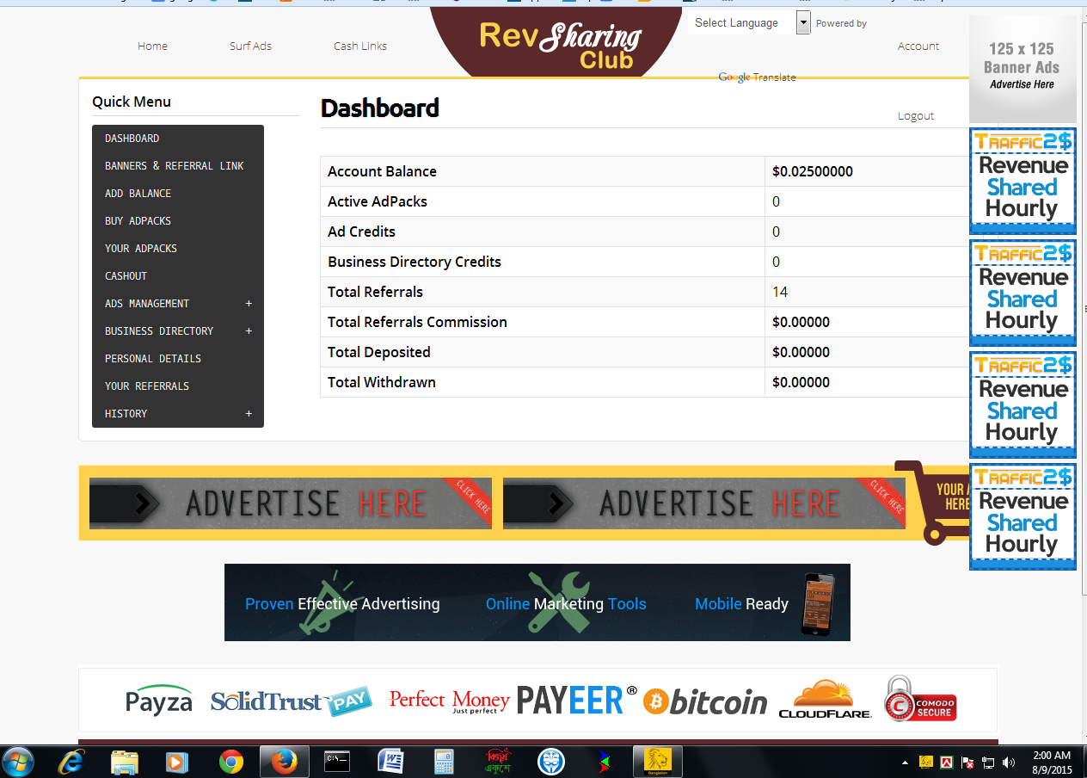Click the Logout link
1087x778 pixels.
pos(916,116)
